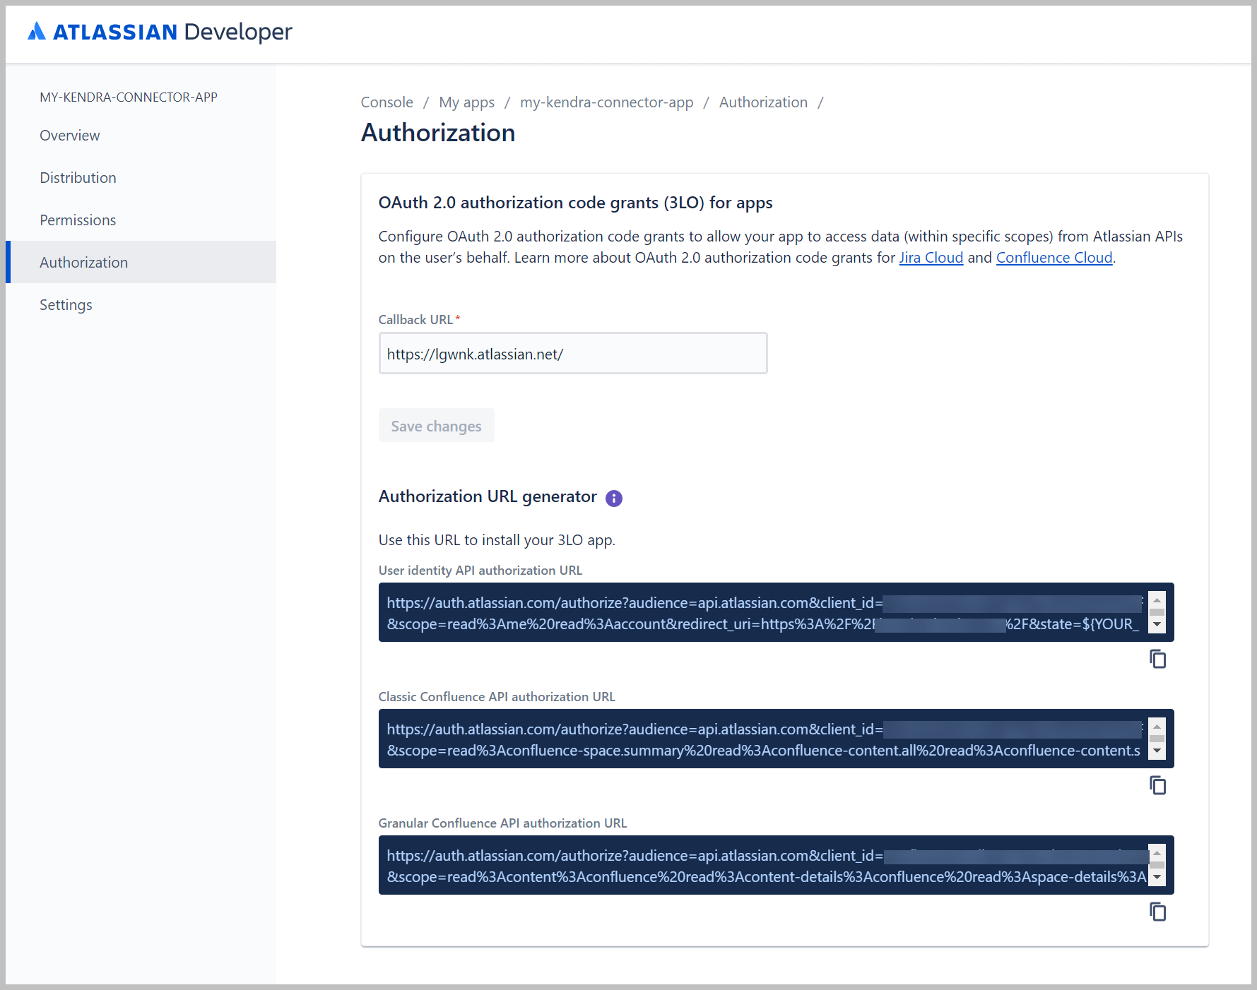Open info tooltip for Authorization URL generator
This screenshot has height=990, width=1257.
click(614, 499)
